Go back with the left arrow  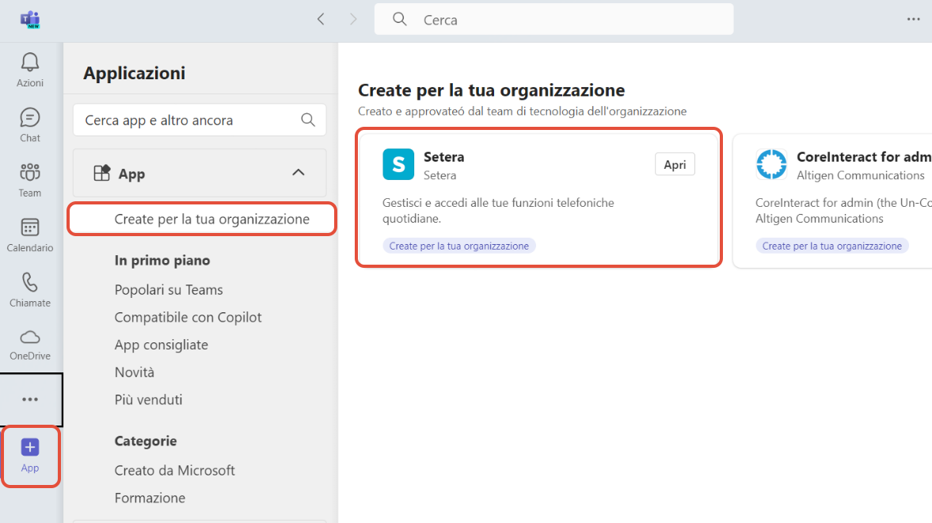point(321,19)
